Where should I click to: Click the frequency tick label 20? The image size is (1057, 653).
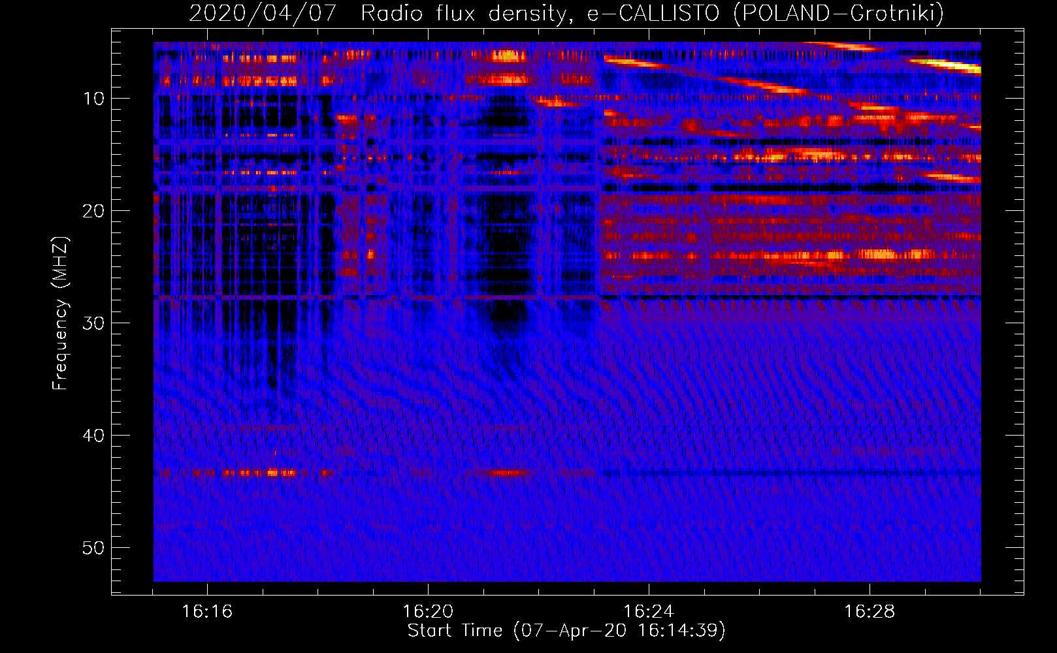coord(94,211)
